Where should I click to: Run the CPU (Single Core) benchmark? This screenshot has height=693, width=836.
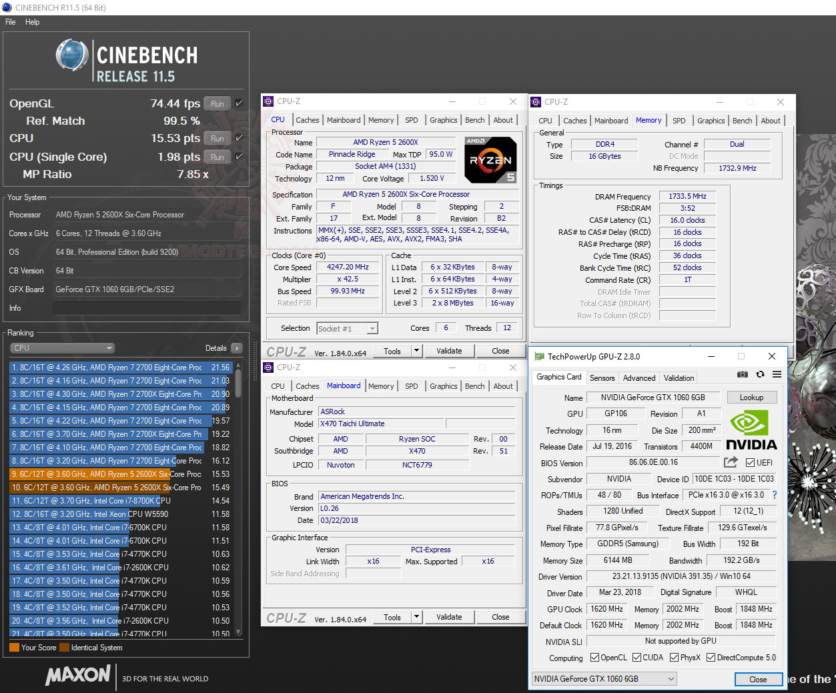click(218, 157)
